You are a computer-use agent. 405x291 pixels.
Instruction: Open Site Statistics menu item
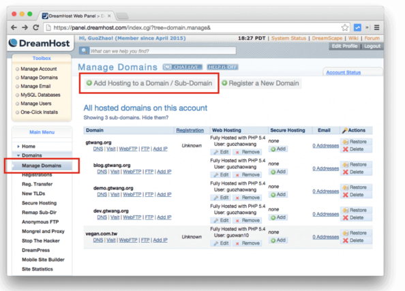pyautogui.click(x=37, y=269)
